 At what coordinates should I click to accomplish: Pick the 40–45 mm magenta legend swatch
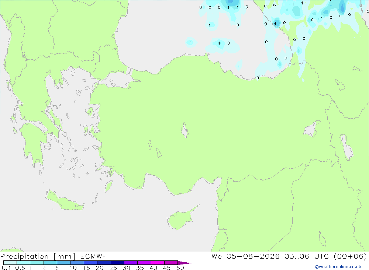pyautogui.click(x=158, y=263)
